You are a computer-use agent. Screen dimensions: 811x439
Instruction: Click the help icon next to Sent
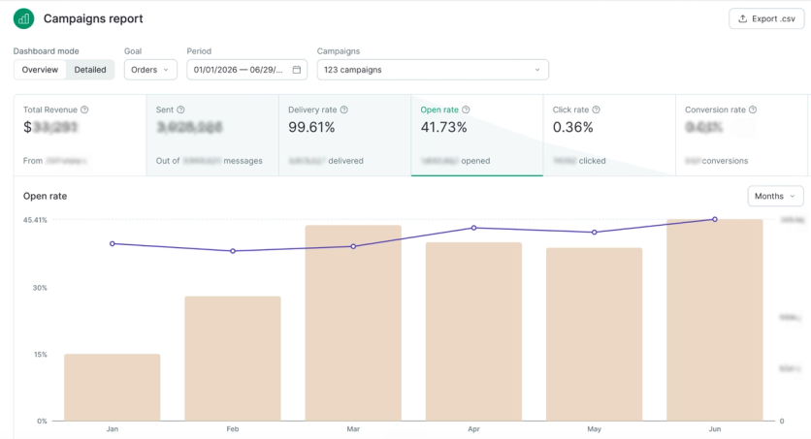point(180,110)
